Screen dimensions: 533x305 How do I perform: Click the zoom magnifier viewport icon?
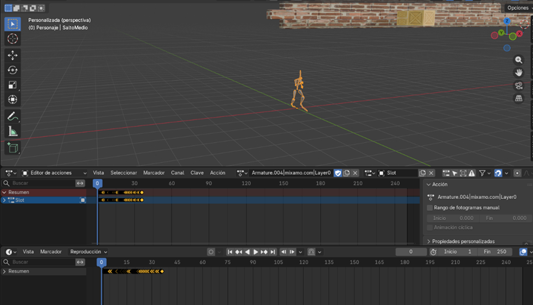(518, 60)
